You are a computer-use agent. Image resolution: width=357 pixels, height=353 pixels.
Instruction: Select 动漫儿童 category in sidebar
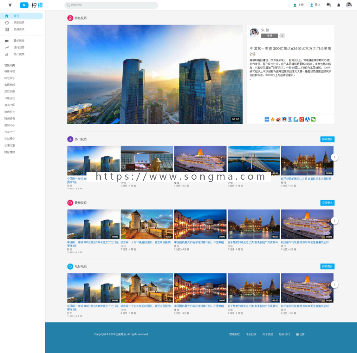coord(10,146)
